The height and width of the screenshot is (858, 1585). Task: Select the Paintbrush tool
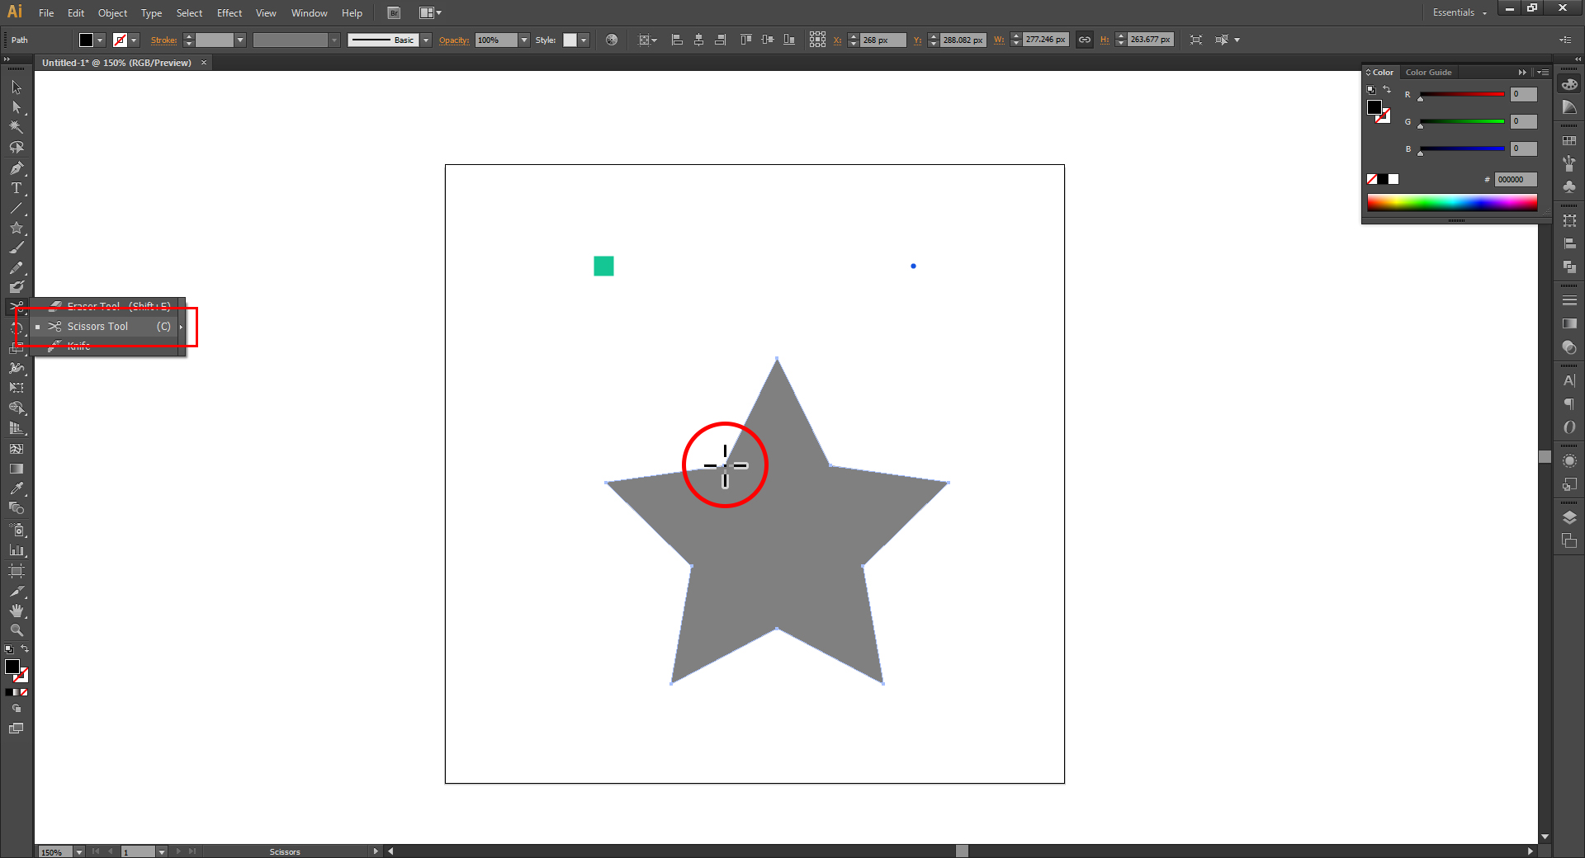(17, 247)
